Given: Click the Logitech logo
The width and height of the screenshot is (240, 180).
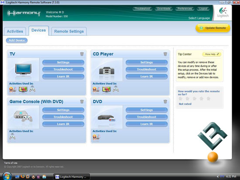Looking at the screenshot, I should [x=223, y=13].
